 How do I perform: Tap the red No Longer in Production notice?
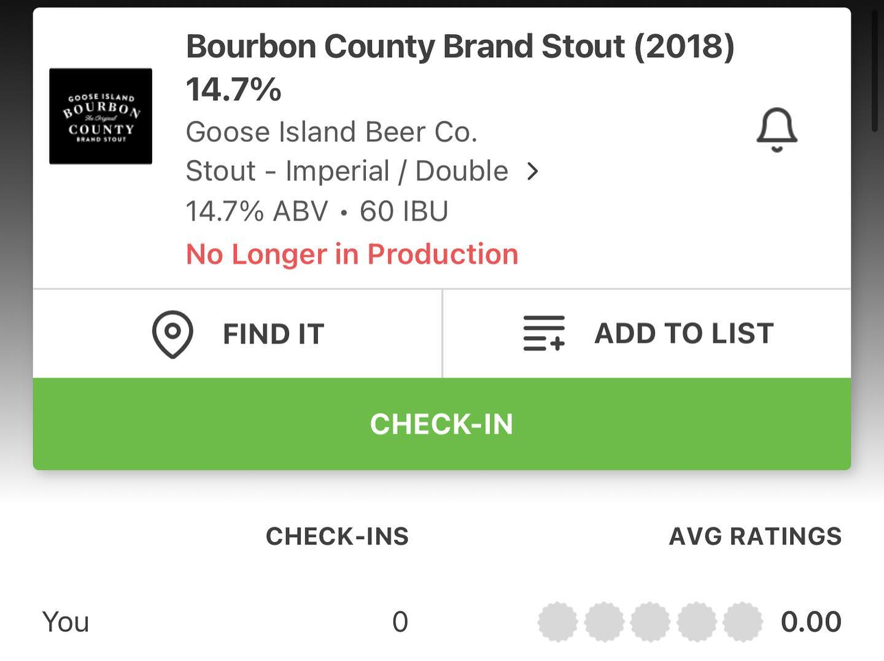(x=352, y=254)
